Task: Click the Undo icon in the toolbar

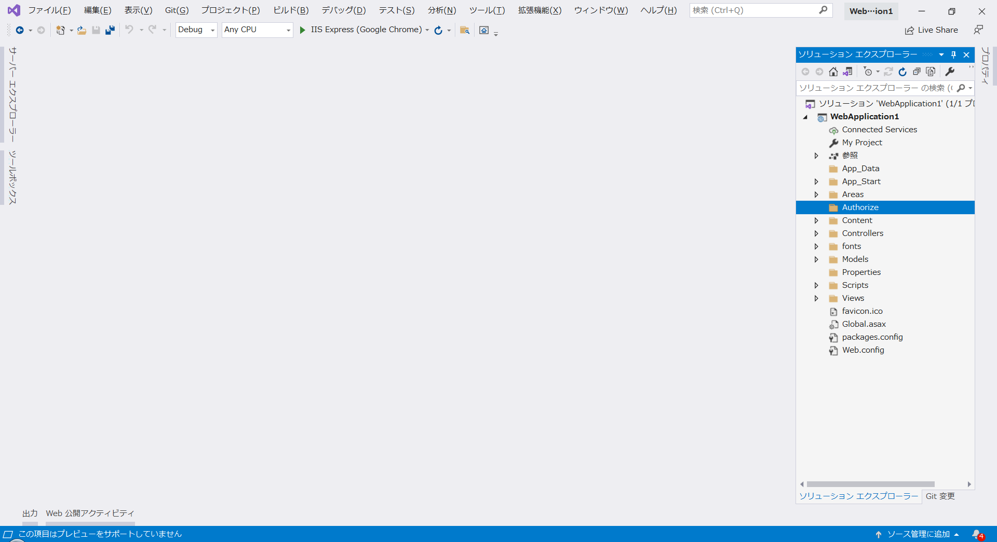Action: [x=129, y=30]
